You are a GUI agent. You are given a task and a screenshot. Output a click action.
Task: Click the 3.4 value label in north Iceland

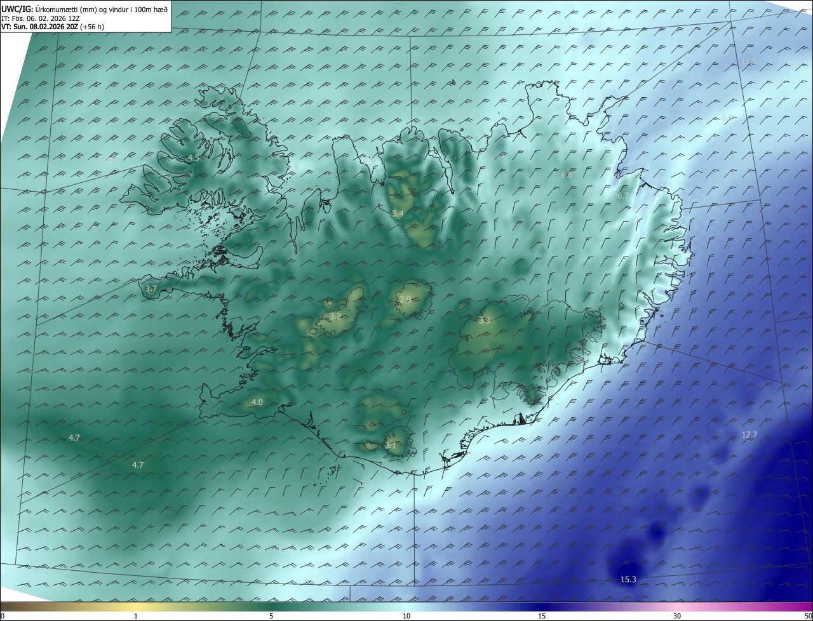(x=398, y=214)
